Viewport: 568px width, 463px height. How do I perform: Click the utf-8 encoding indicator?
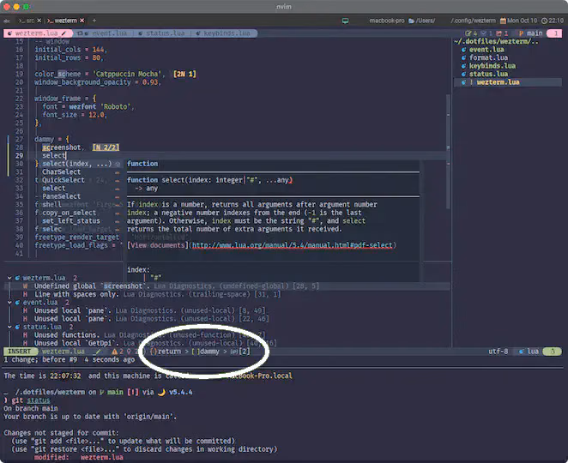(x=499, y=352)
